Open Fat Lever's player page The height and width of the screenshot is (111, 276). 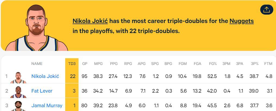[x=42, y=91]
